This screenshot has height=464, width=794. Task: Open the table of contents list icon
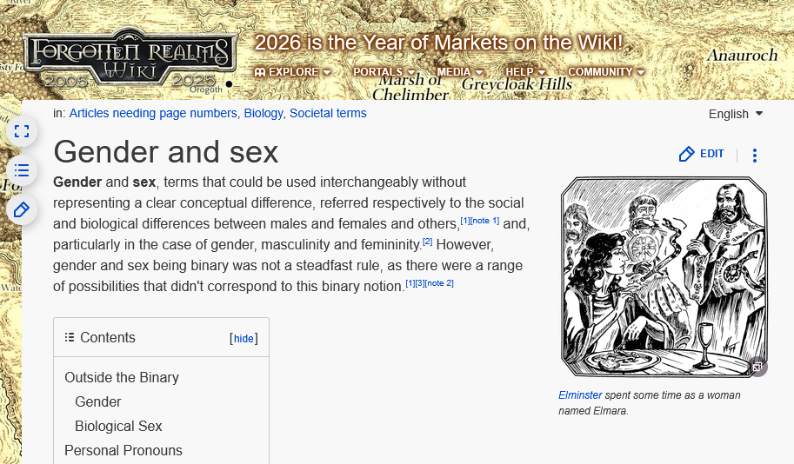[22, 170]
